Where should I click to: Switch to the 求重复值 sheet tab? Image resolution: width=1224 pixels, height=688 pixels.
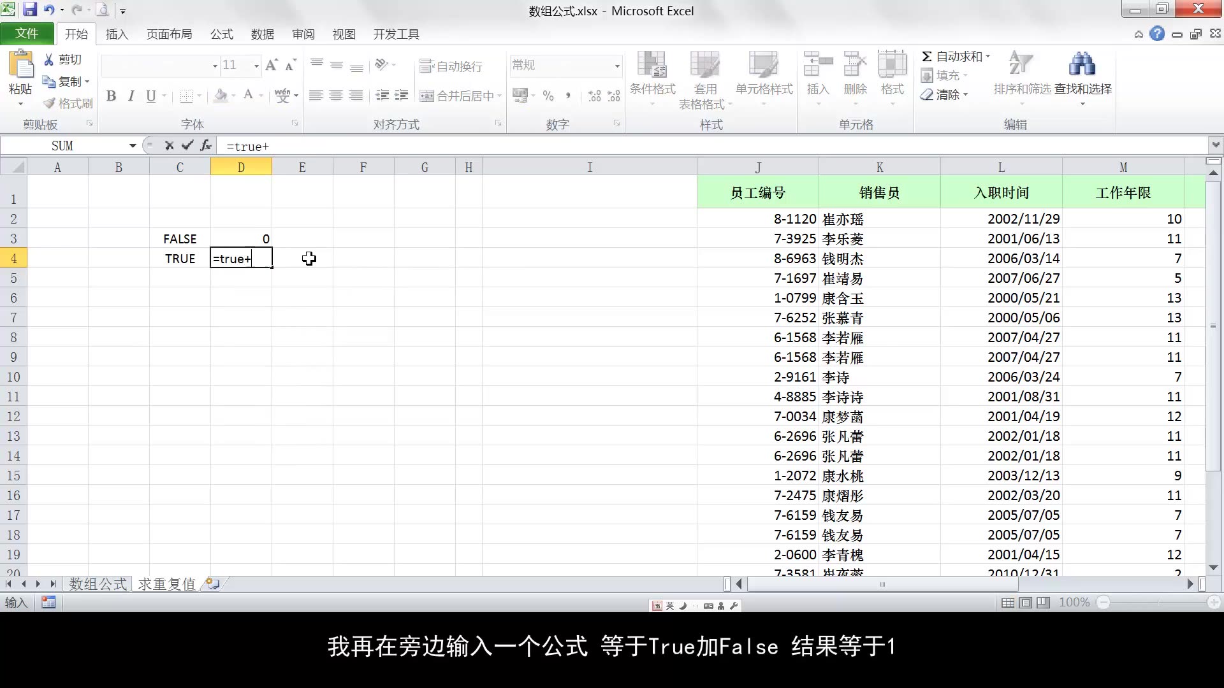click(166, 584)
